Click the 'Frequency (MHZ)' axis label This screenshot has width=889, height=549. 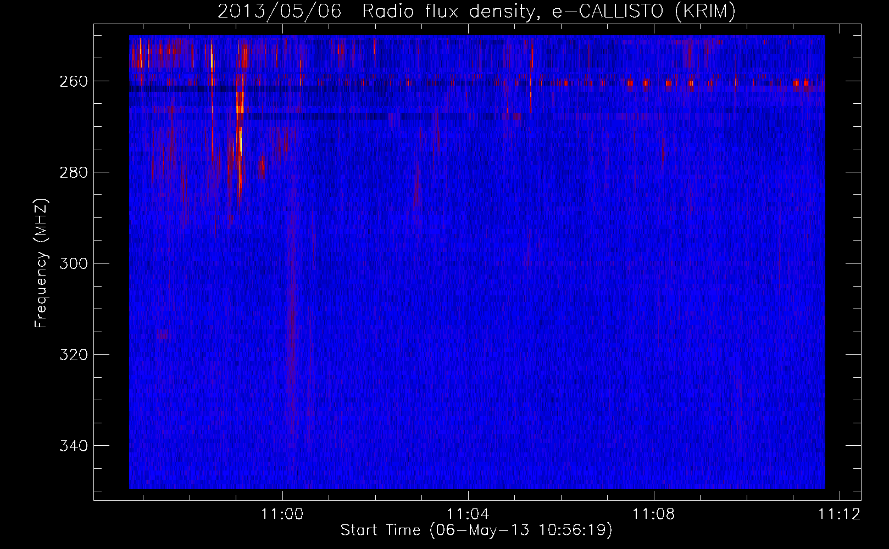pyautogui.click(x=41, y=264)
